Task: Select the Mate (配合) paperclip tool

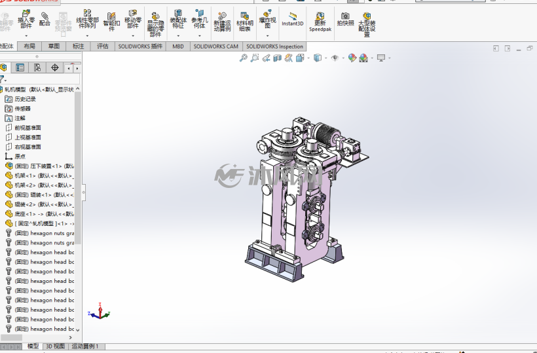Action: click(x=45, y=19)
